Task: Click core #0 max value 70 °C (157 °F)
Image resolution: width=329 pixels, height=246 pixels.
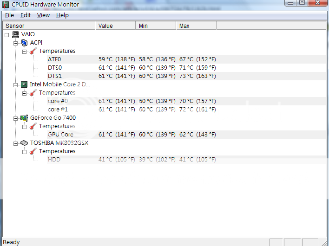Action: (197, 101)
